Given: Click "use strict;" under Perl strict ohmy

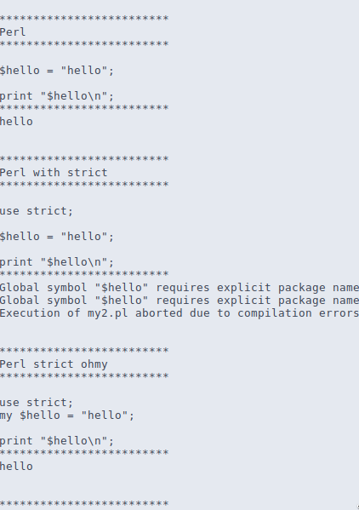Looking at the screenshot, I should click(37, 403).
